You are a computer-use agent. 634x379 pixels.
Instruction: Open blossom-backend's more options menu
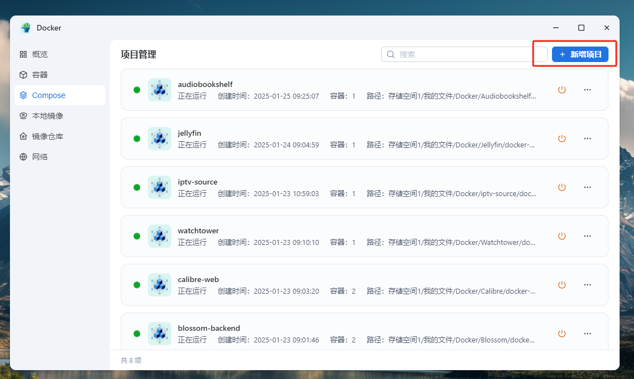(587, 333)
